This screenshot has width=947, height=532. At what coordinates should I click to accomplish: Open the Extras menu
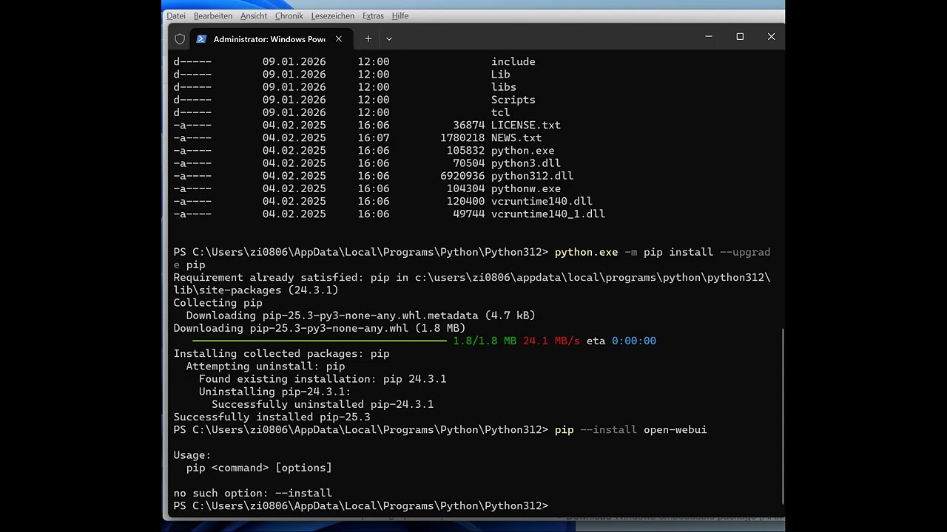pyautogui.click(x=373, y=16)
